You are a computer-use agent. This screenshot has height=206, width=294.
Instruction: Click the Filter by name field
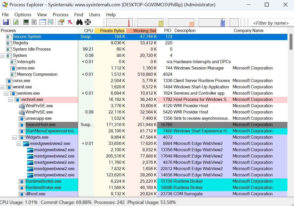[x=271, y=23]
